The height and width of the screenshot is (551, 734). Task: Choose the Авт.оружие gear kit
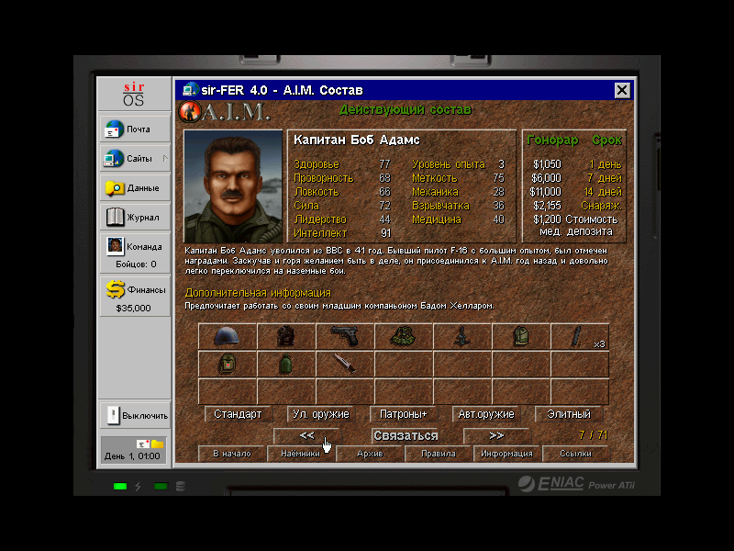(486, 414)
